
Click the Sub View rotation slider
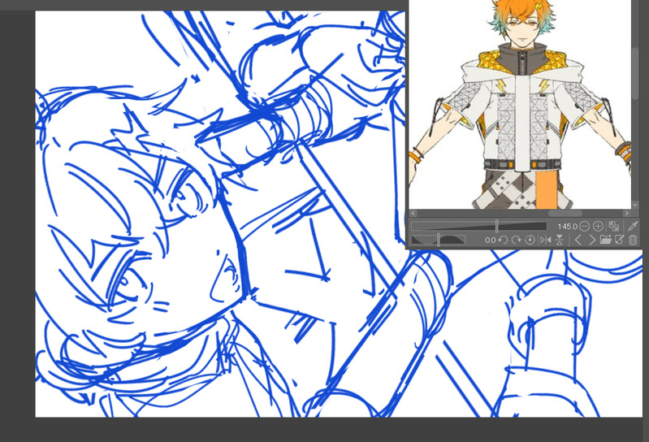pyautogui.click(x=439, y=240)
